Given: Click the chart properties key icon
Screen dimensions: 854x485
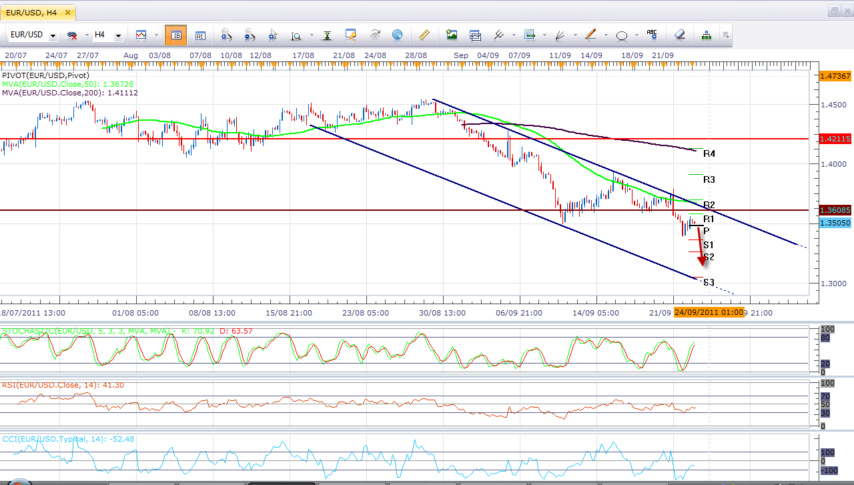Looking at the screenshot, I should coord(351,35).
